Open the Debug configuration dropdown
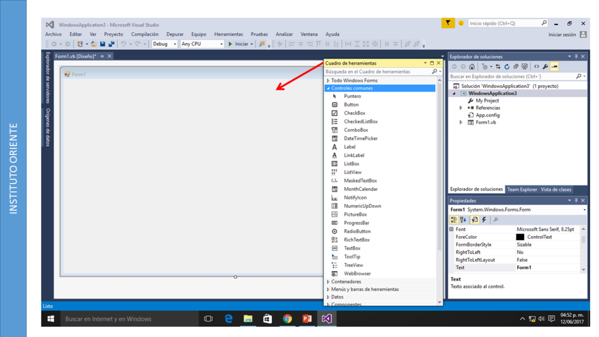The image size is (599, 337). [164, 44]
